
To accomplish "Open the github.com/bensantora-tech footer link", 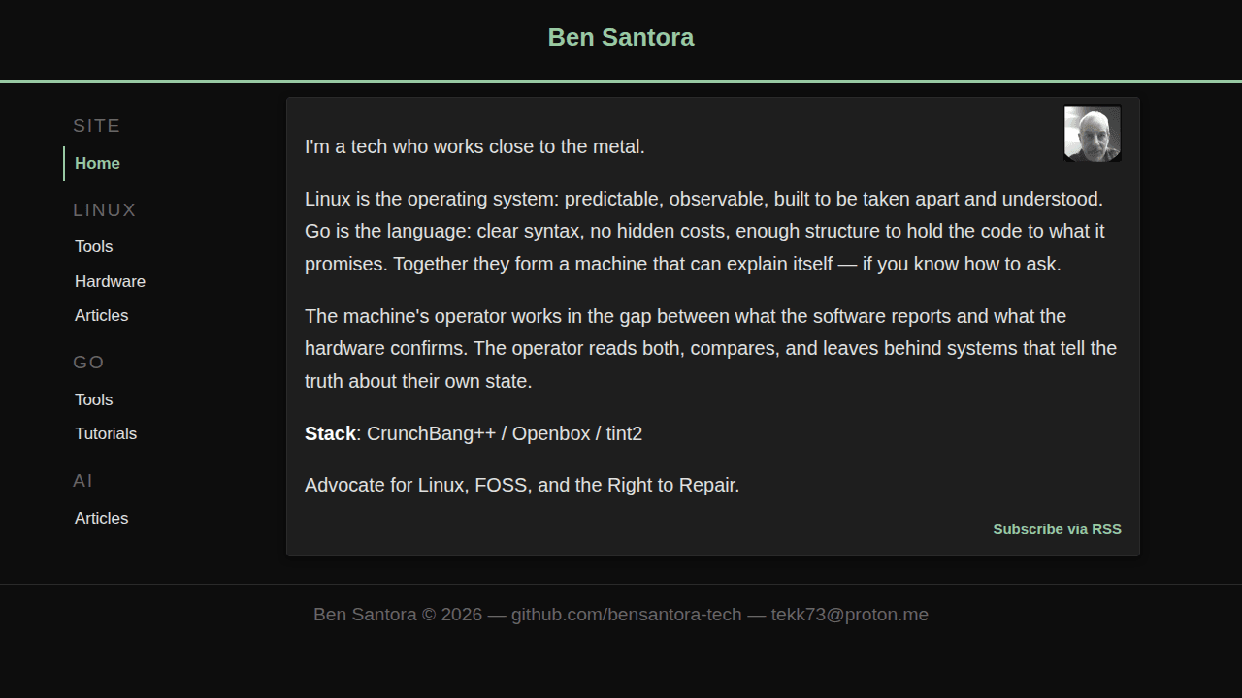I will click(x=626, y=615).
